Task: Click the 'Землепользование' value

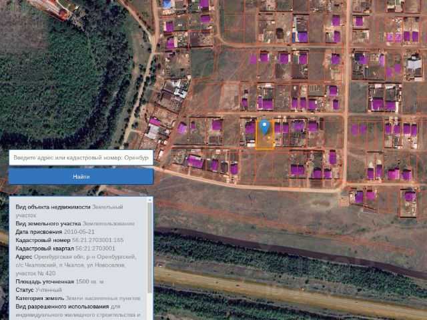Action: 108,223
